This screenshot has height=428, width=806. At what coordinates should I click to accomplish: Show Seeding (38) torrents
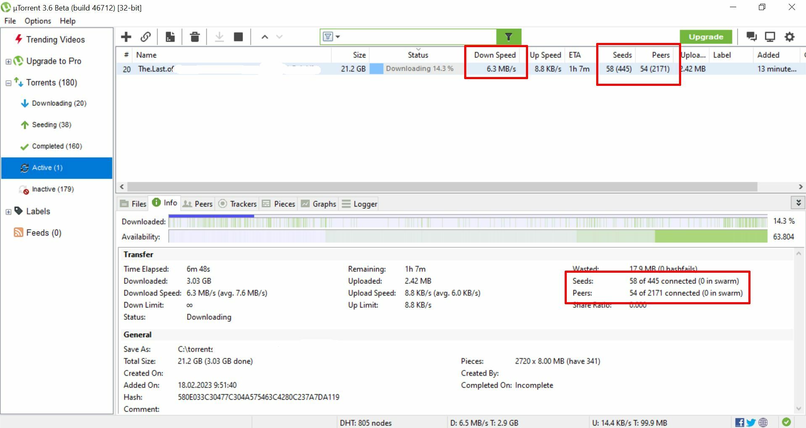51,125
